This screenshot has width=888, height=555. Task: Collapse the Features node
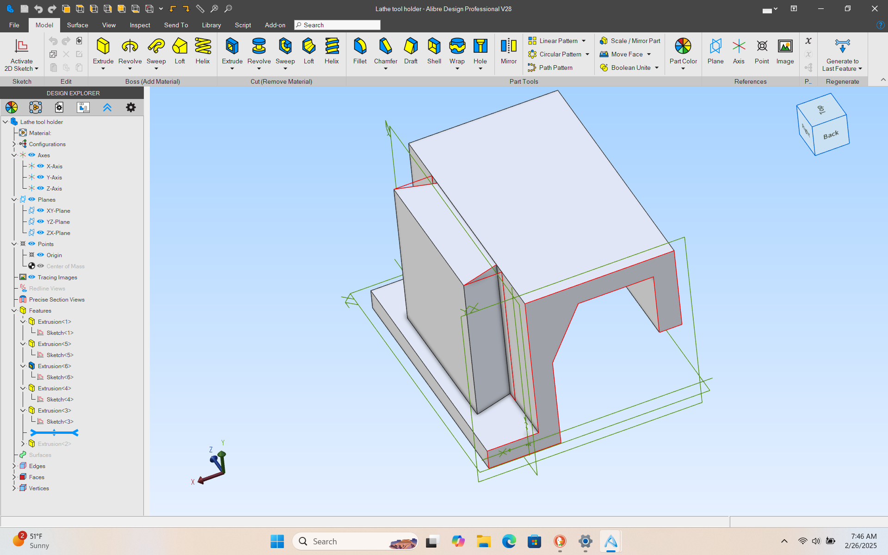(x=14, y=310)
